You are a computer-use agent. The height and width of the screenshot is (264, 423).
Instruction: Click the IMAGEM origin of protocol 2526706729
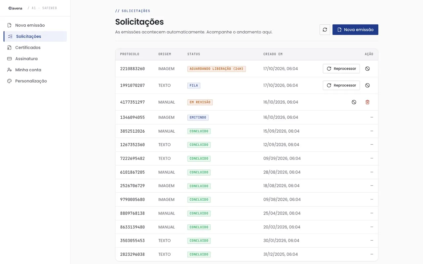click(x=166, y=186)
